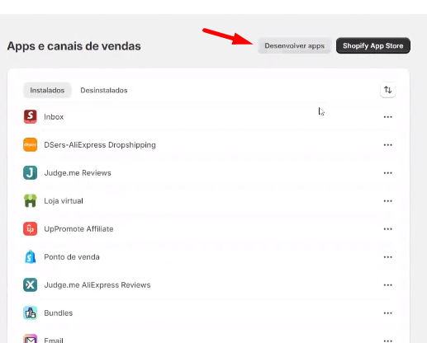Image resolution: width=427 pixels, height=343 pixels.
Task: Open the DSers-AliExpress Dropshipping icon
Action: pyautogui.click(x=31, y=145)
